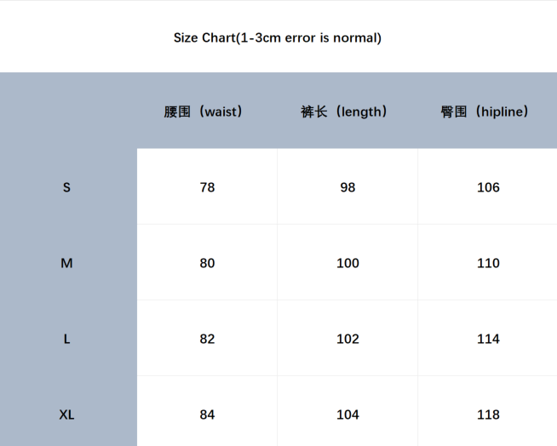557x446 pixels.
Task: Click the S size row label
Action: (67, 187)
